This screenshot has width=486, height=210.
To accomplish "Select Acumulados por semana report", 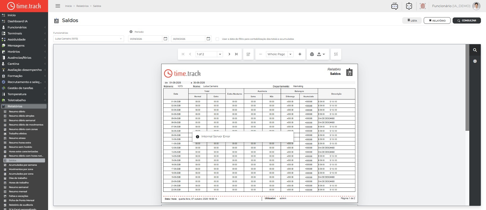I will 23,165.
